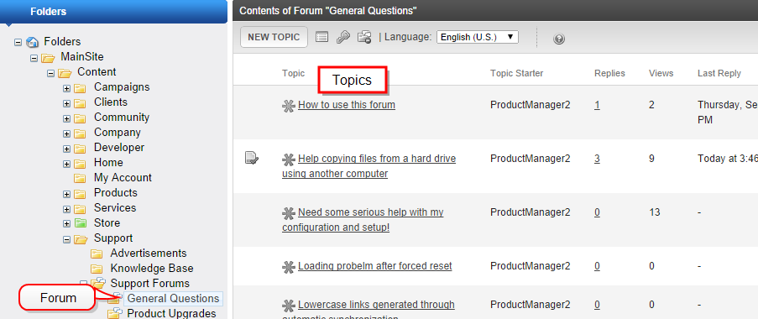Click the edit icon beside Help copying files topic
The image size is (758, 319).
click(x=251, y=158)
